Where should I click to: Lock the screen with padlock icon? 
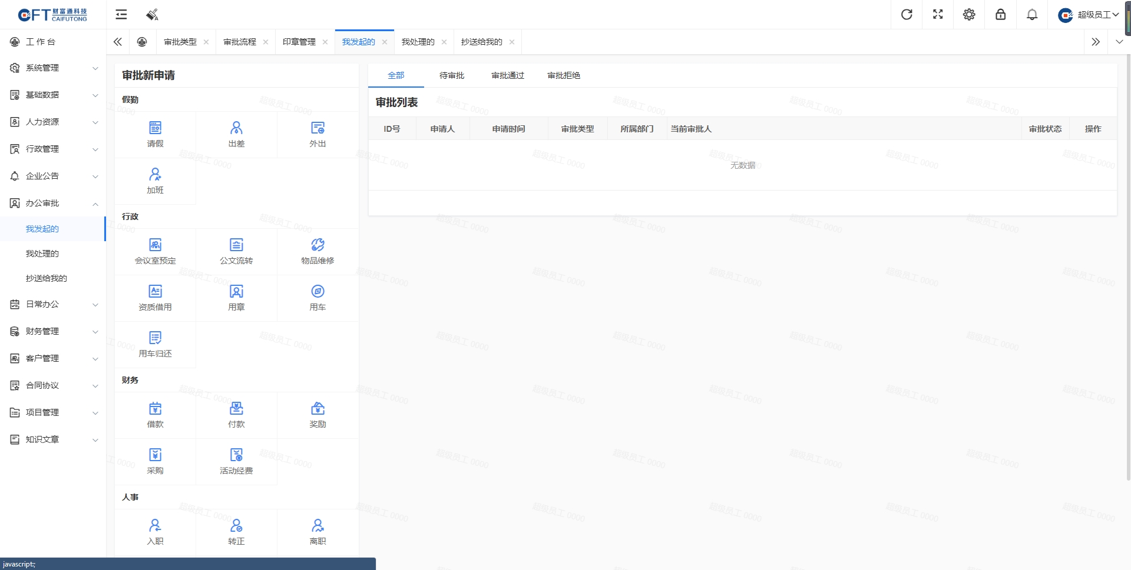tap(1000, 15)
